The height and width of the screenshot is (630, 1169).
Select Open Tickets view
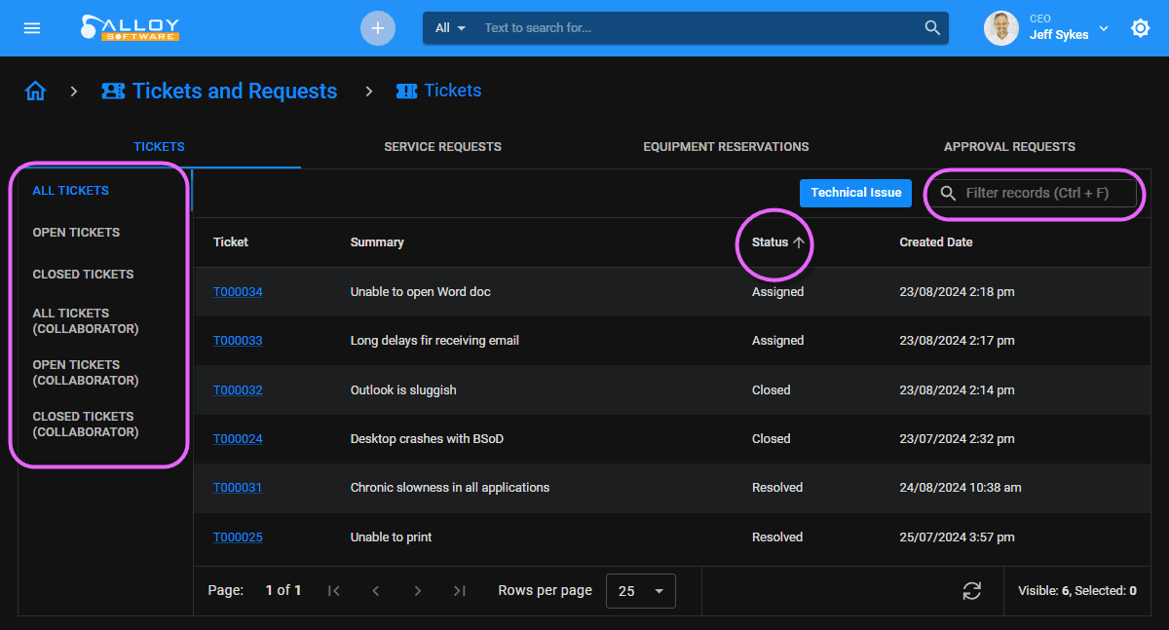pos(76,233)
